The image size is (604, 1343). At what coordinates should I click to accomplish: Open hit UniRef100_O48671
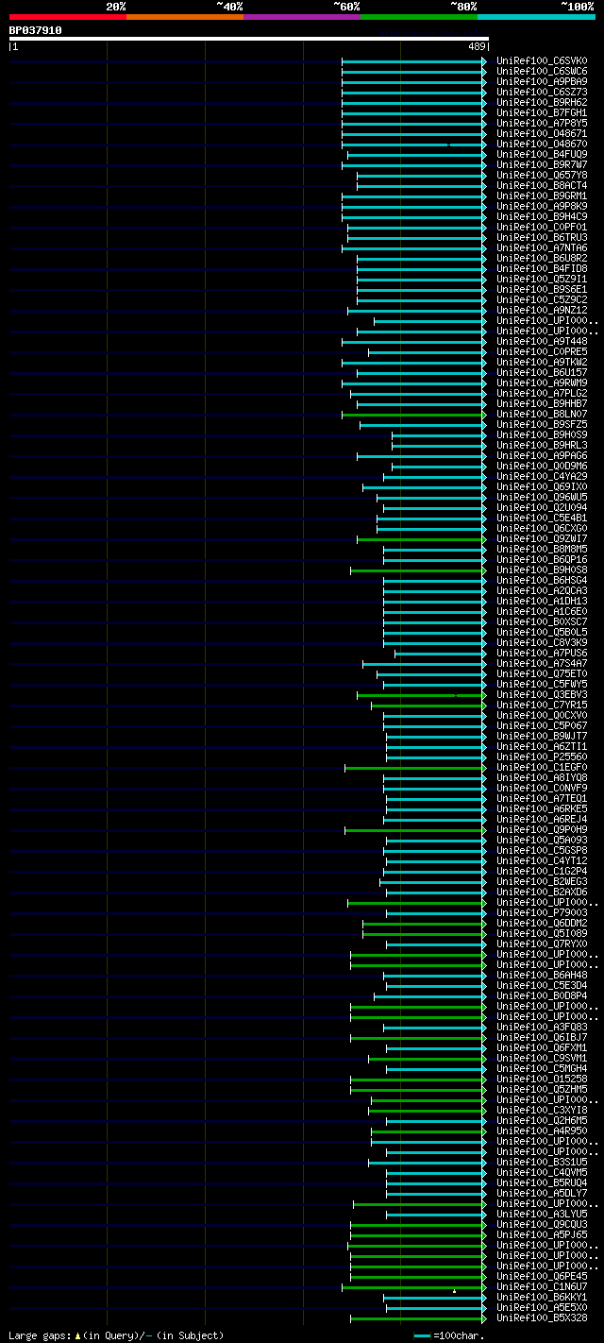(x=542, y=133)
